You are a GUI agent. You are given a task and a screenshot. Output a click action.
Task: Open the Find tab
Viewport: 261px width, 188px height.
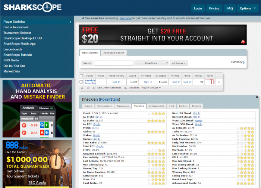172,106
